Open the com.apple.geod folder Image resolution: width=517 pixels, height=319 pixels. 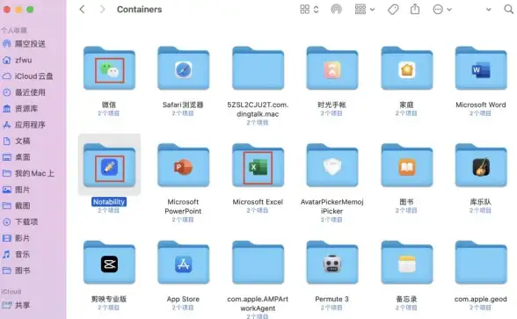pos(481,263)
